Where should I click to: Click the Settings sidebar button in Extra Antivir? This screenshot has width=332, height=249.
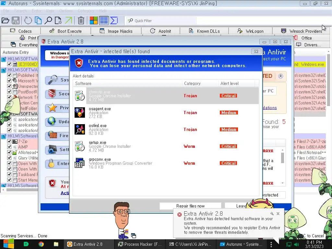57,149
